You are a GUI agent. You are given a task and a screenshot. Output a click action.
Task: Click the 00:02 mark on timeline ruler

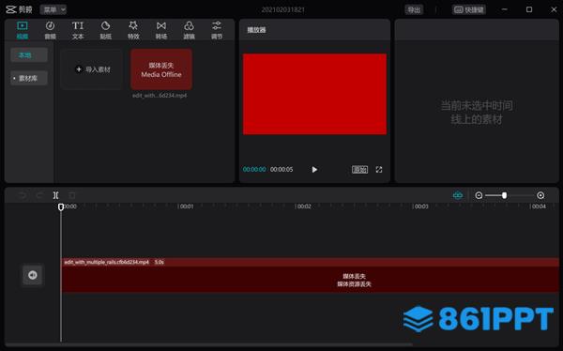point(304,206)
